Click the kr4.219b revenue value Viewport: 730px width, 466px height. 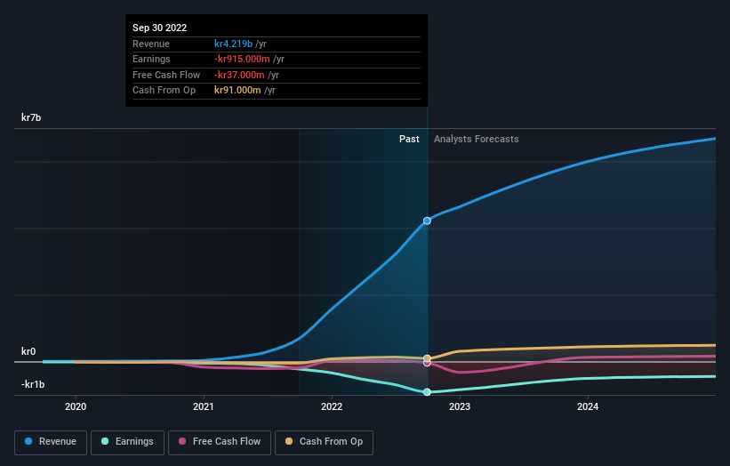233,44
